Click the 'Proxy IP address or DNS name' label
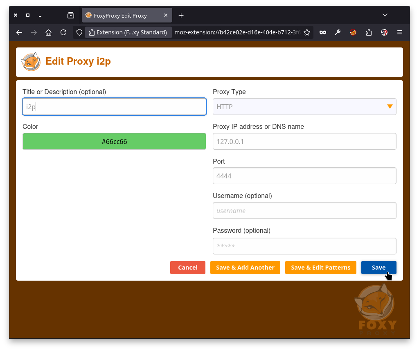Viewport: 419px width, 351px height. point(259,126)
